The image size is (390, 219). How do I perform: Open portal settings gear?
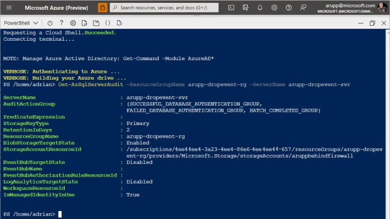click(x=274, y=7)
